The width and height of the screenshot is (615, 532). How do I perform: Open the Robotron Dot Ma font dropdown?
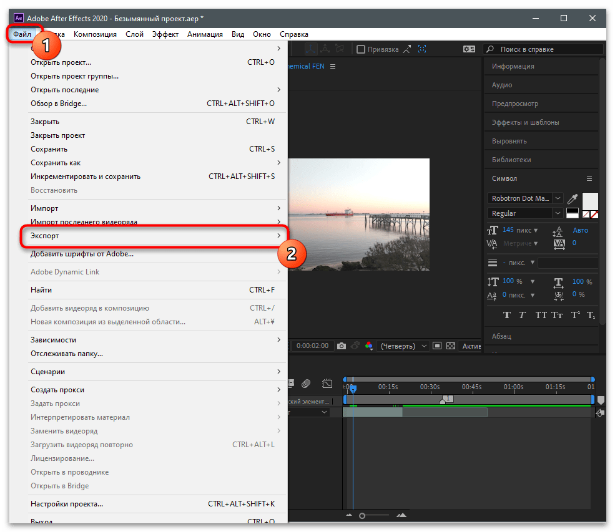point(525,198)
